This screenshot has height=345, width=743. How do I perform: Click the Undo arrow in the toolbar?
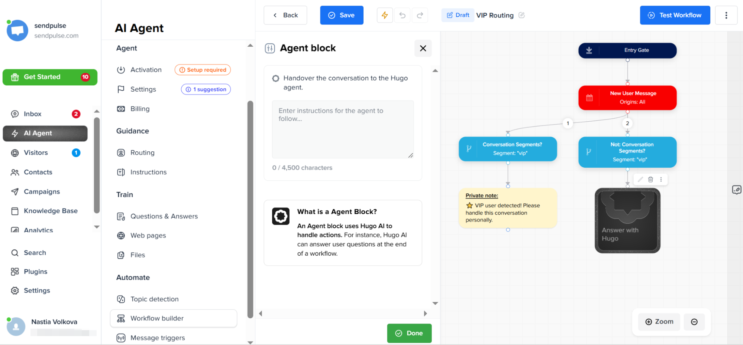click(402, 15)
